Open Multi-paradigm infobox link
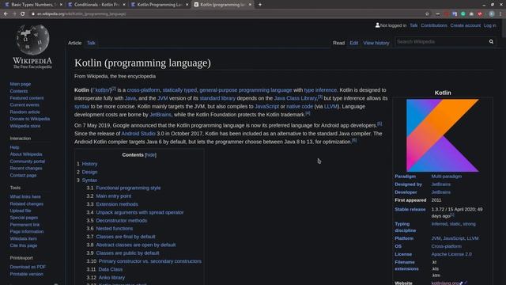Image resolution: width=506 pixels, height=285 pixels. pyautogui.click(x=446, y=177)
